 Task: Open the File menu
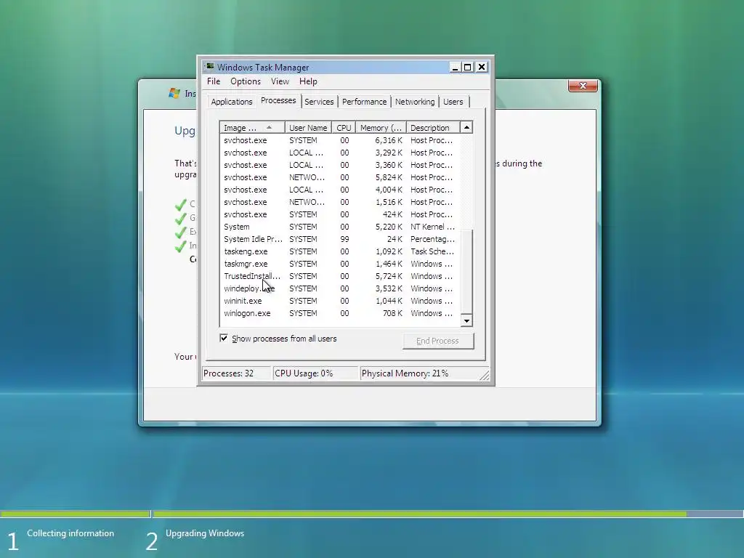[x=214, y=81]
